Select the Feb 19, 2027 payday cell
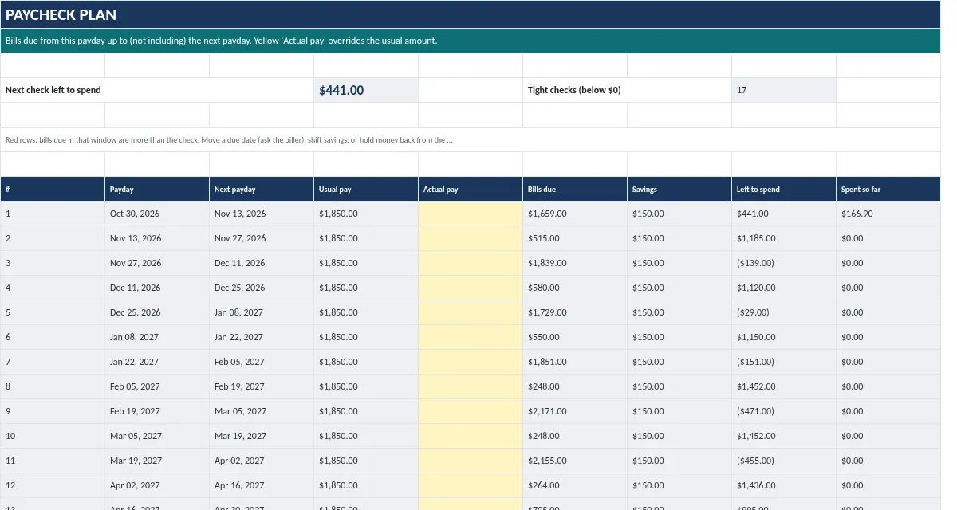Image resolution: width=957 pixels, height=510 pixels. (157, 411)
